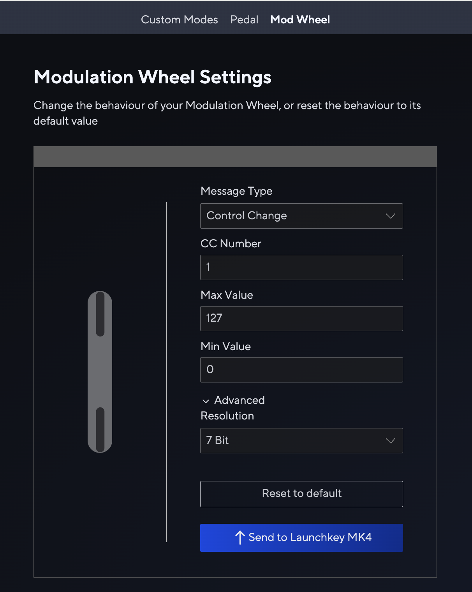472x592 pixels.
Task: Click the small chevron beside Advanced
Action: point(206,401)
